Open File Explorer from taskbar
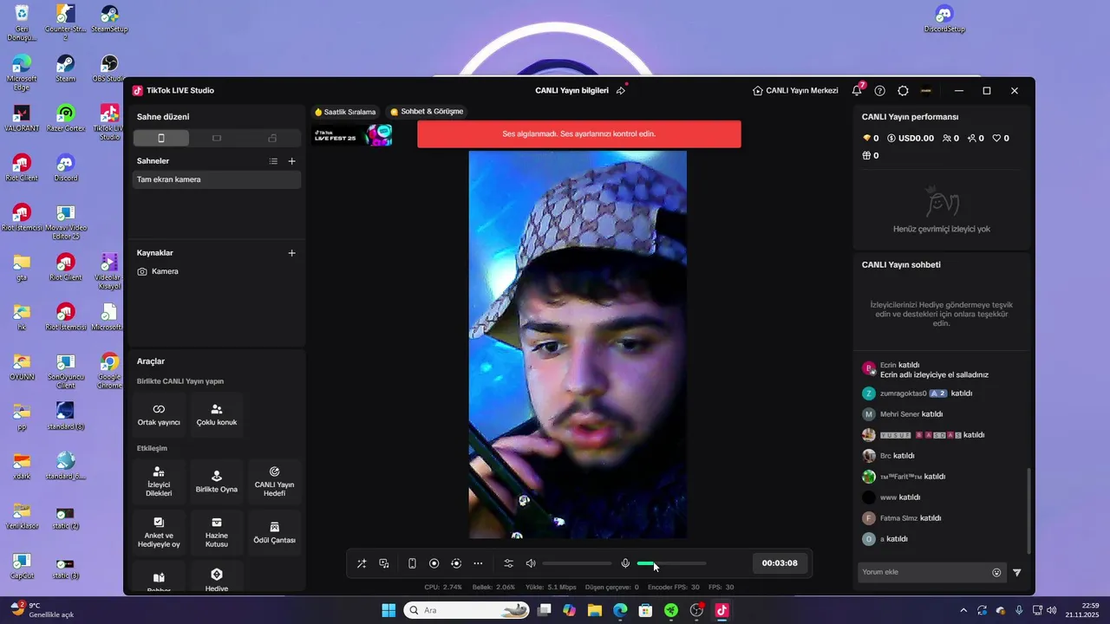Viewport: 1110px width, 624px height. [x=595, y=610]
